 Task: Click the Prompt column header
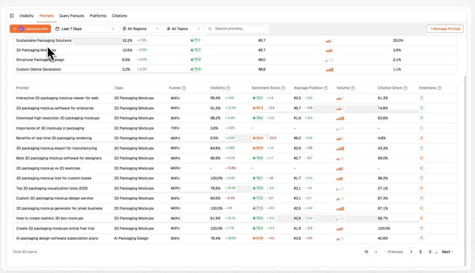coord(22,88)
